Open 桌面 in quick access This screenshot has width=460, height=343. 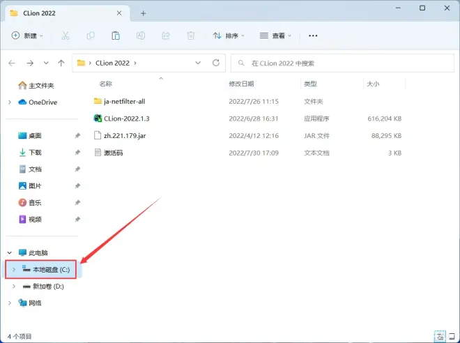click(30, 135)
